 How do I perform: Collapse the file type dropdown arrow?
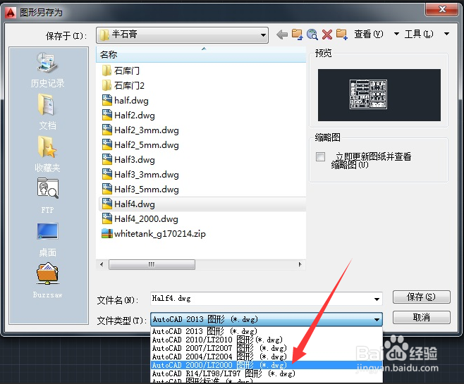click(377, 319)
